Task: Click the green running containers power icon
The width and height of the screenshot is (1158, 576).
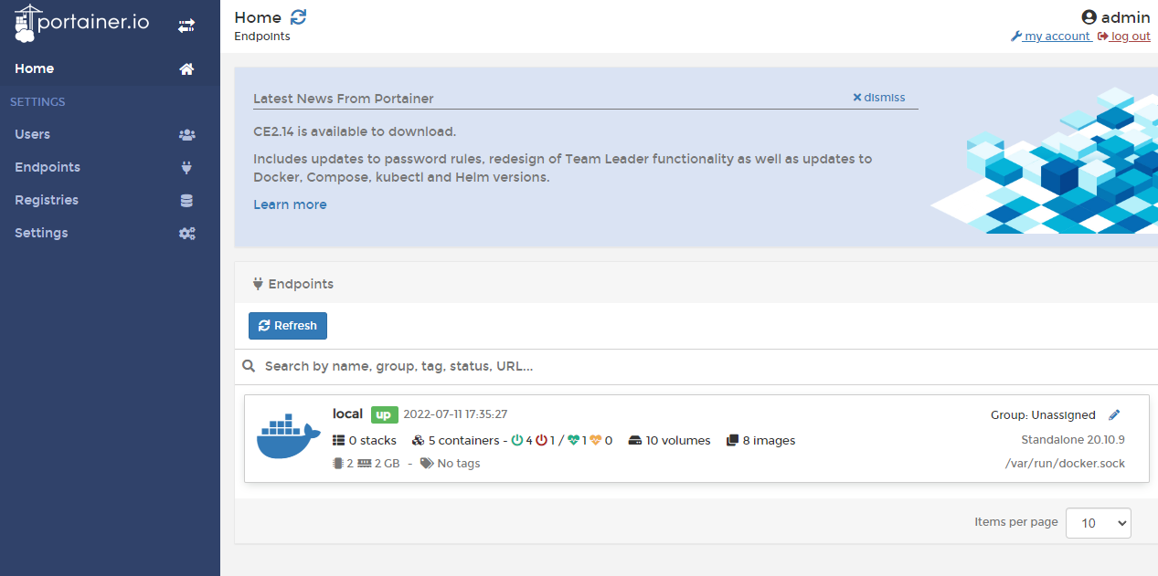Action: coord(516,440)
